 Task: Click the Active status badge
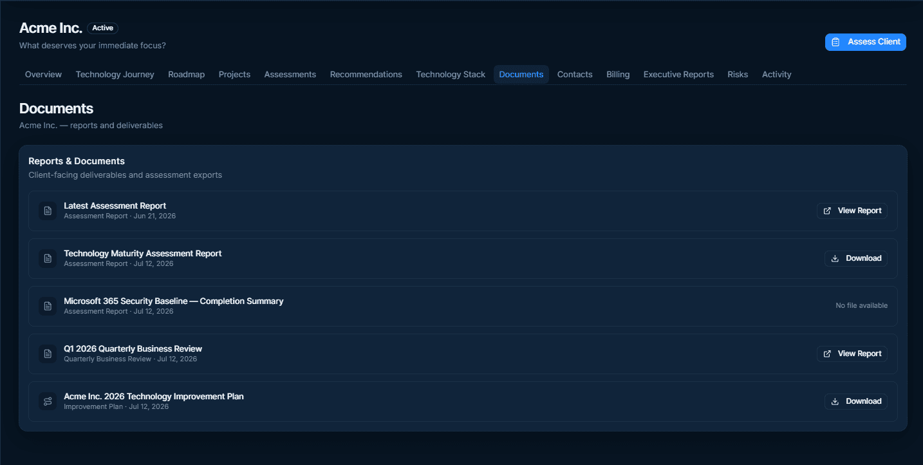pos(102,28)
